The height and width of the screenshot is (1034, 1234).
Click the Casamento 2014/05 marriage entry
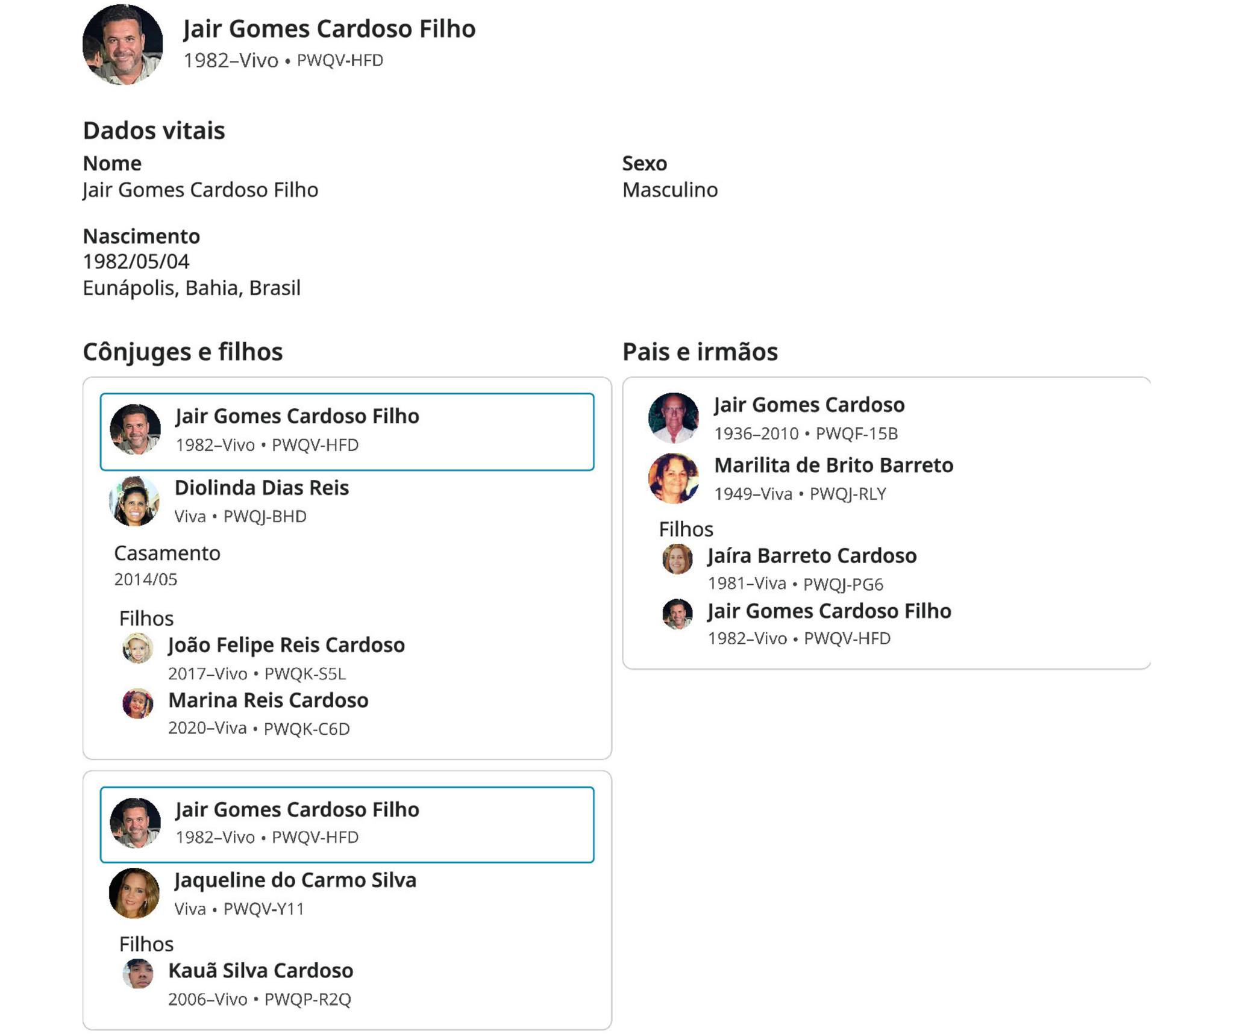tap(167, 566)
